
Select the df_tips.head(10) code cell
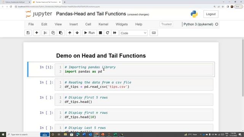[x=134, y=115]
